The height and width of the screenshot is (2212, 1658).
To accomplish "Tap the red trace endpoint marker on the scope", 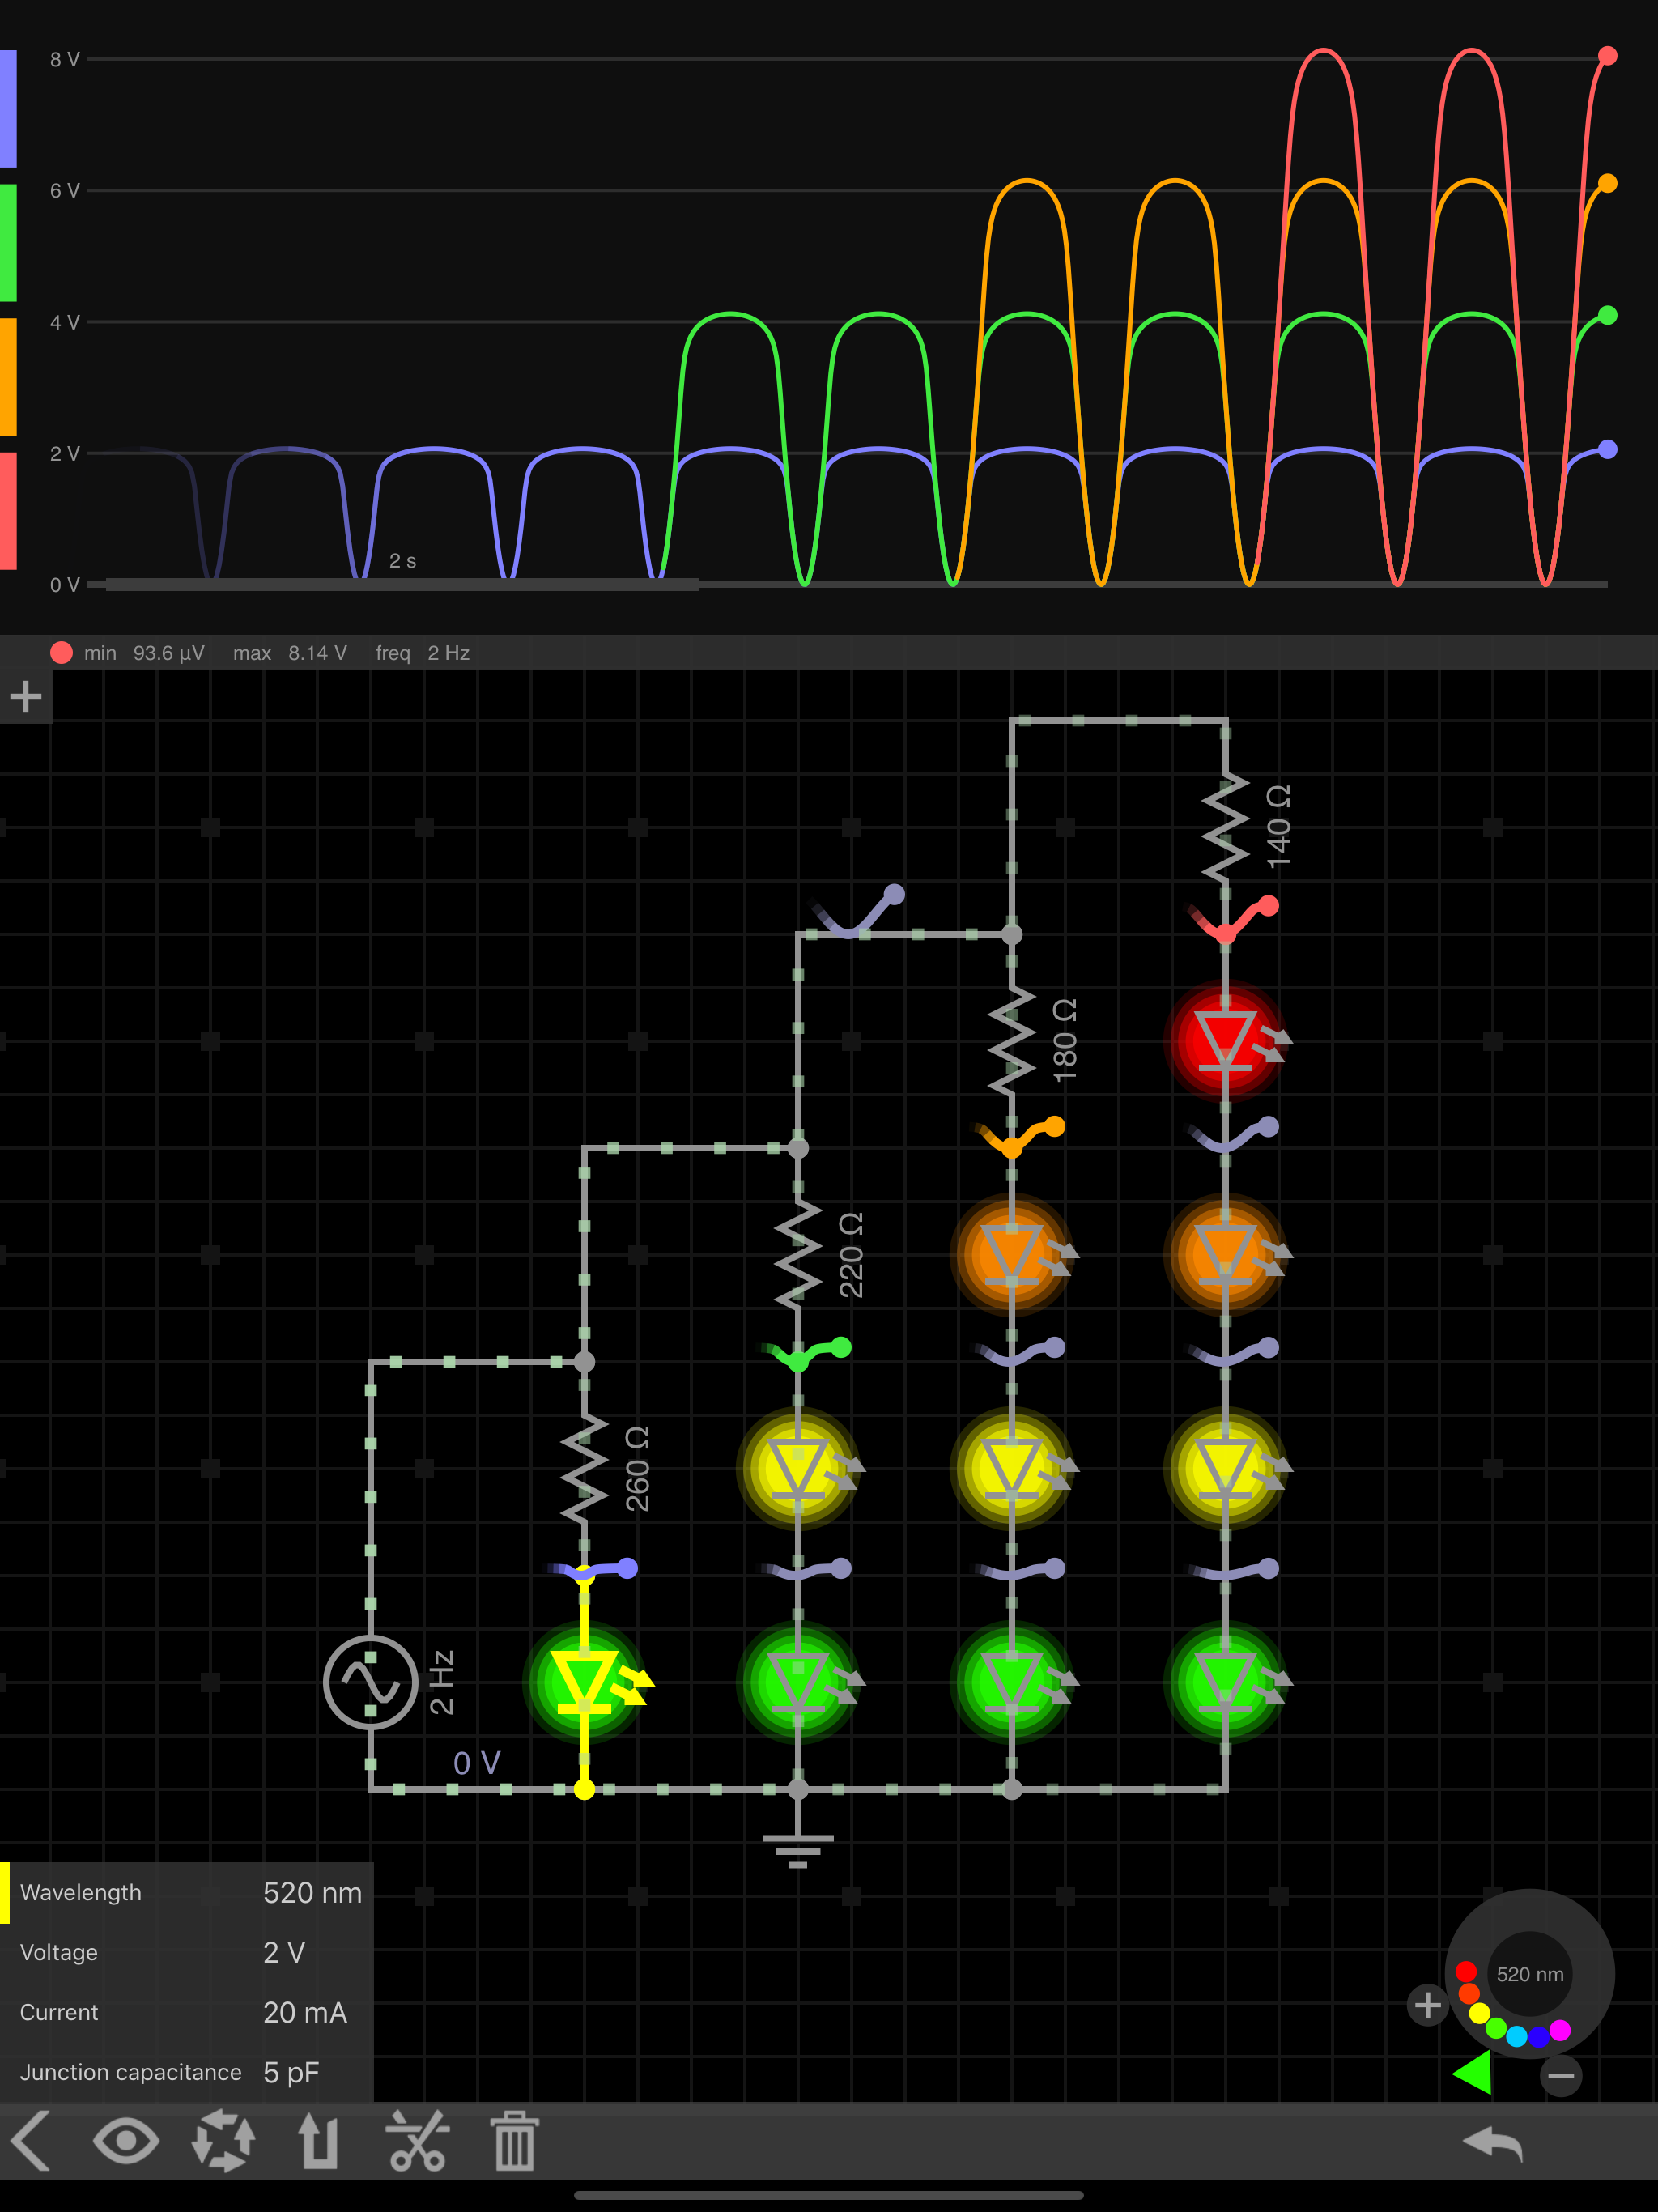I will (x=1607, y=56).
